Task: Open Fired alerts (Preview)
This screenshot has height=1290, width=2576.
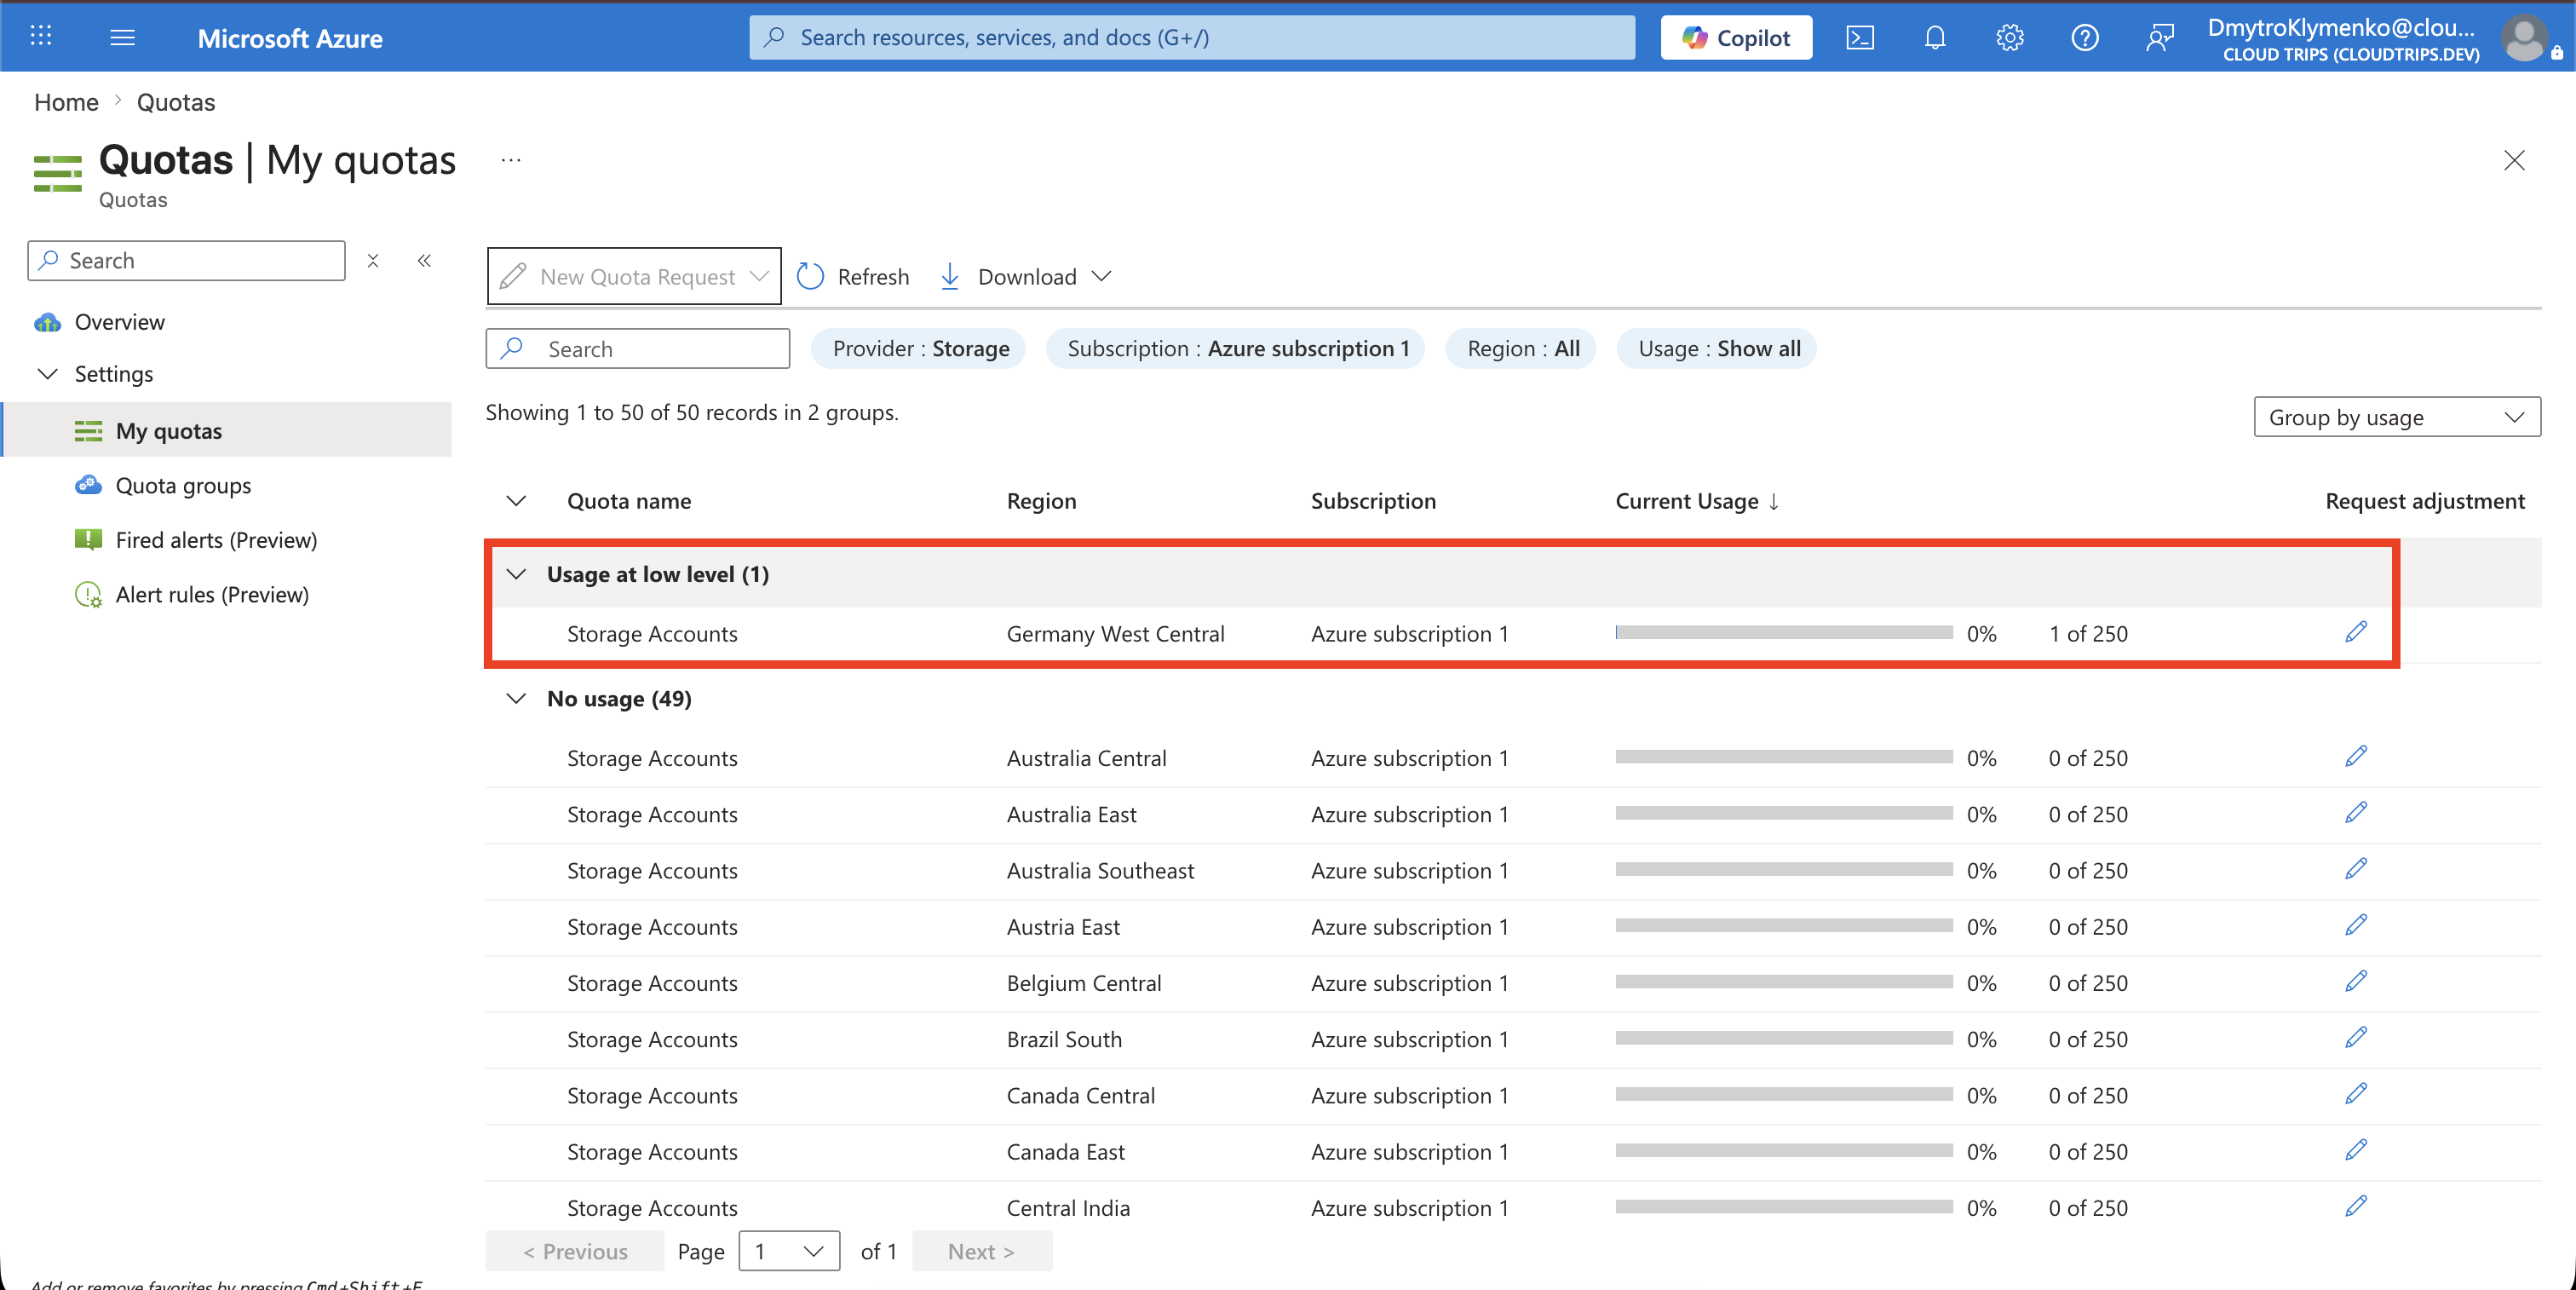Action: [216, 540]
